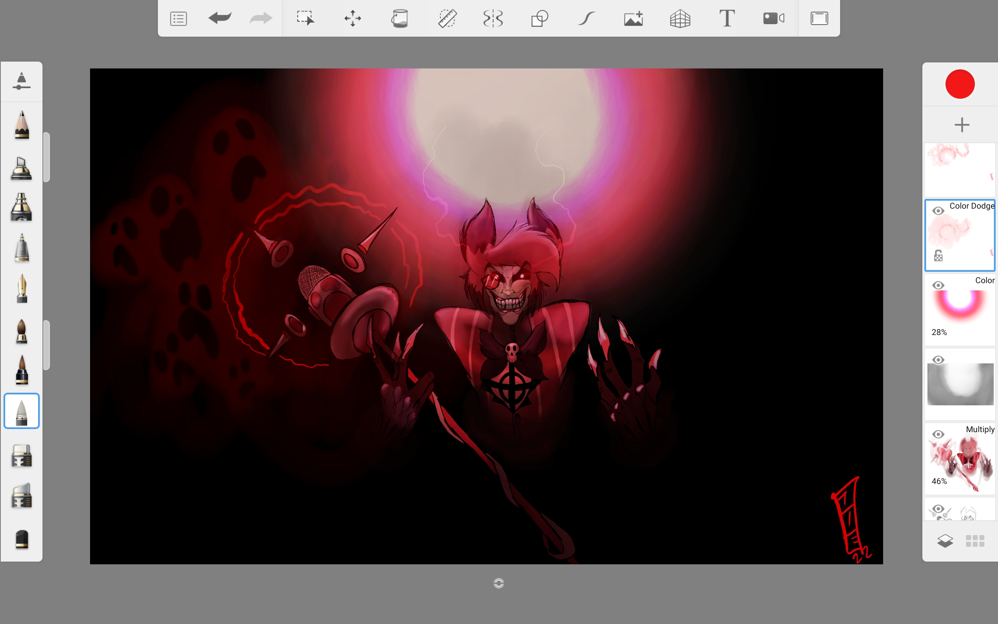
Task: Open the perspective guides grid tool
Action: [680, 19]
